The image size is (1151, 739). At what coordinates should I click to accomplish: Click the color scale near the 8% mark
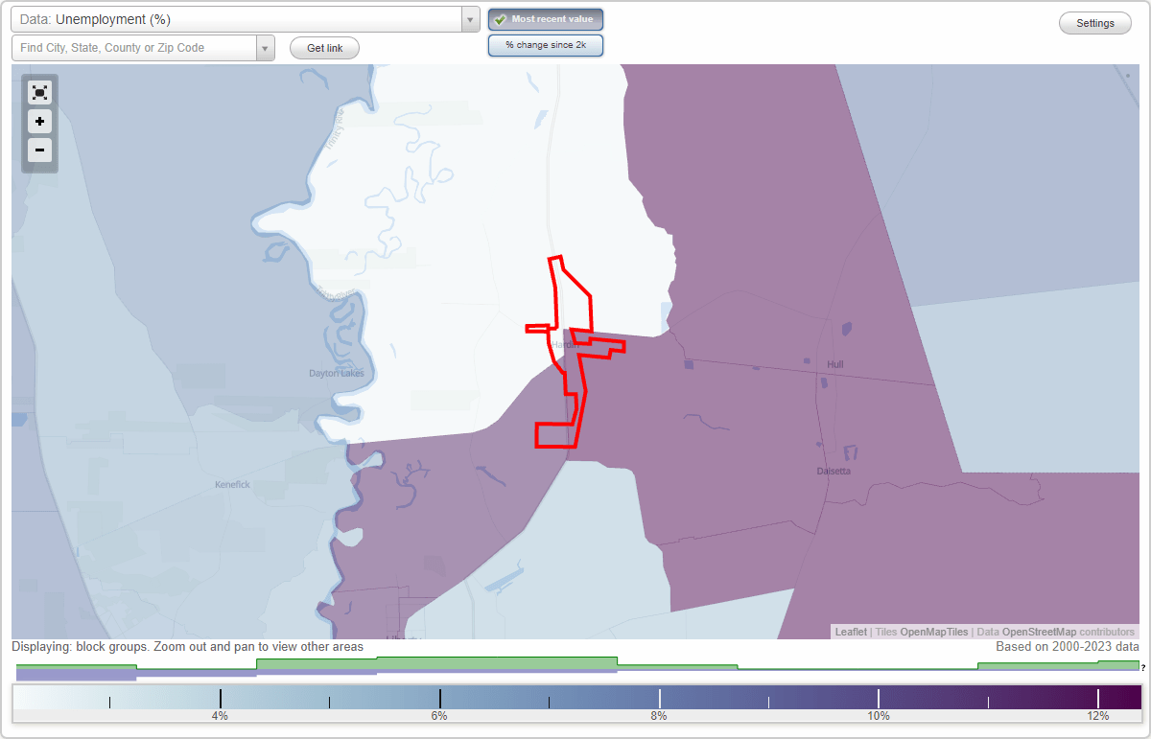(x=659, y=697)
